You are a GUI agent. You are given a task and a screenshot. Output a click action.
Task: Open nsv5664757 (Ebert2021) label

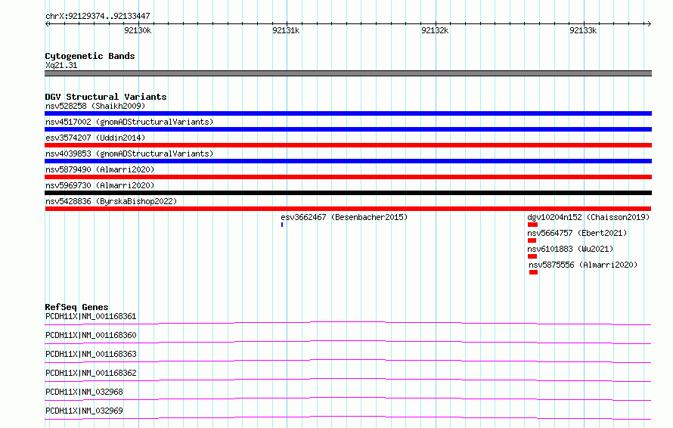(577, 233)
